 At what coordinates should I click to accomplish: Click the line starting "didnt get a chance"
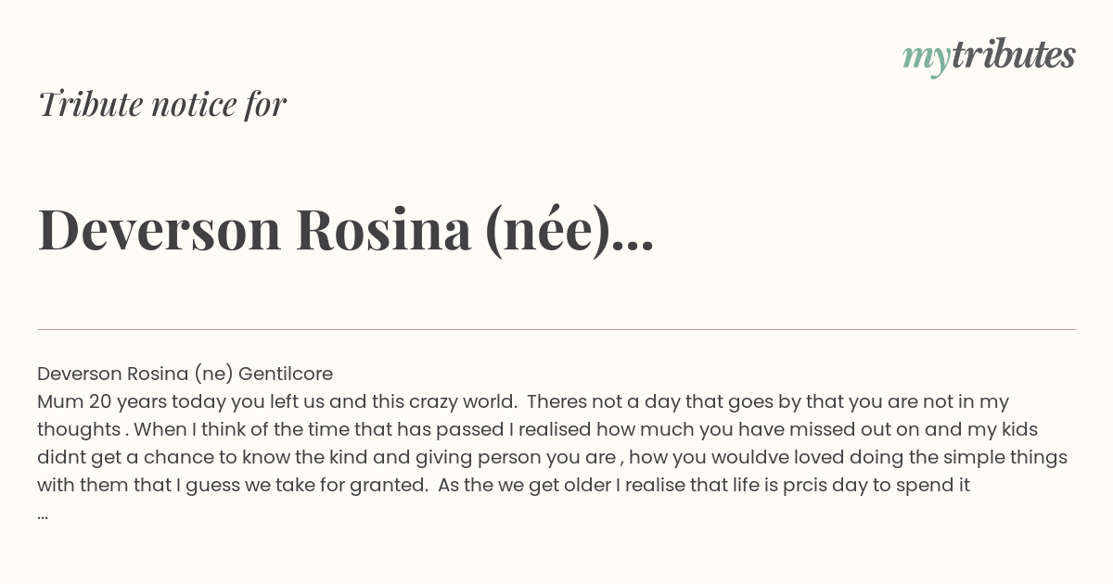coord(552,457)
